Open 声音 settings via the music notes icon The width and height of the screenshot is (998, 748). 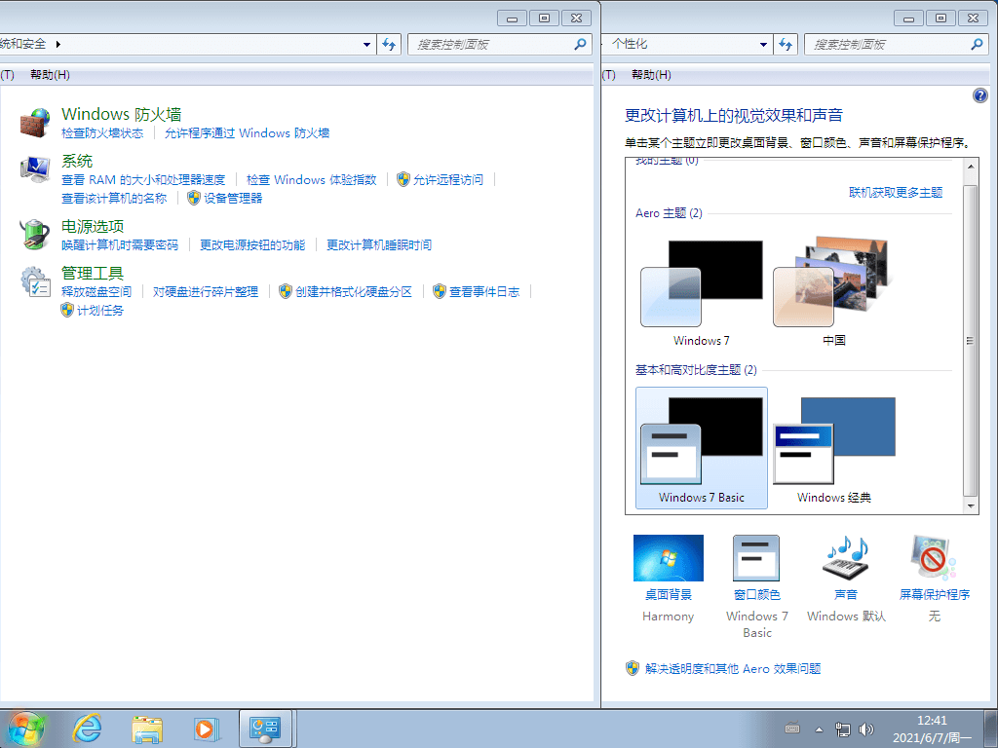point(844,557)
